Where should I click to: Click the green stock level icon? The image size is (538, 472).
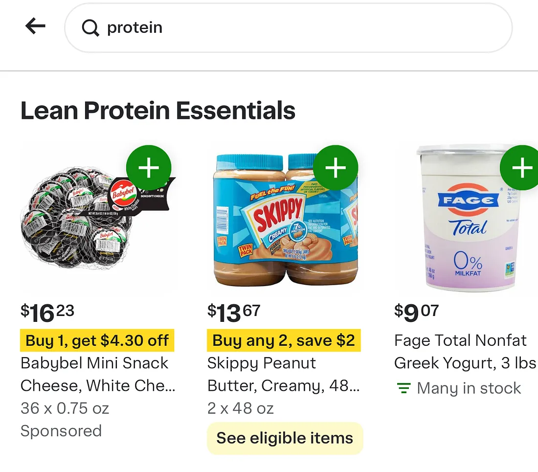click(x=403, y=388)
